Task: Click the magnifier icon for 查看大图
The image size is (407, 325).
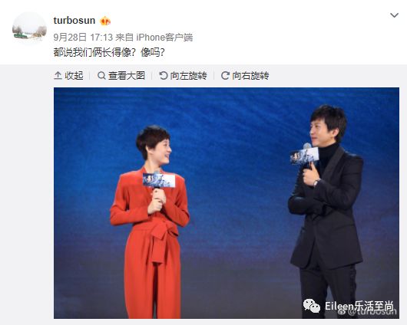Action: pyautogui.click(x=101, y=76)
